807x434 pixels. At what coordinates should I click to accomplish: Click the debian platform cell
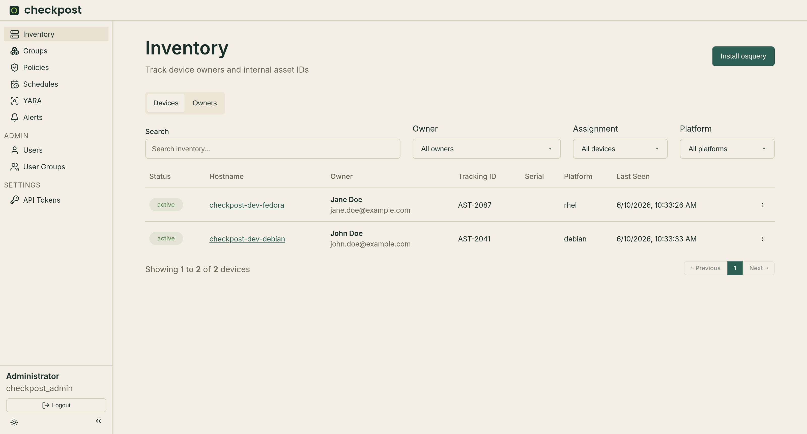tap(575, 239)
